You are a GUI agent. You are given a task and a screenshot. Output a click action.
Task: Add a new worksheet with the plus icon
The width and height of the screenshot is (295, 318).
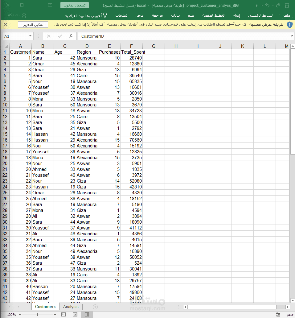pos(95,307)
